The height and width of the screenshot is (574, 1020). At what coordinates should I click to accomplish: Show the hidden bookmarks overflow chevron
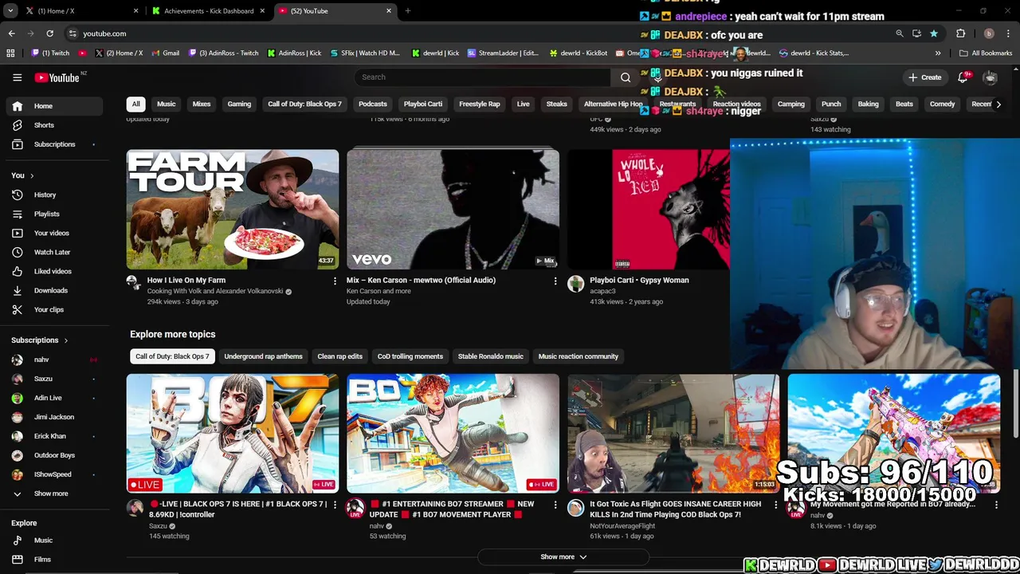click(x=938, y=53)
